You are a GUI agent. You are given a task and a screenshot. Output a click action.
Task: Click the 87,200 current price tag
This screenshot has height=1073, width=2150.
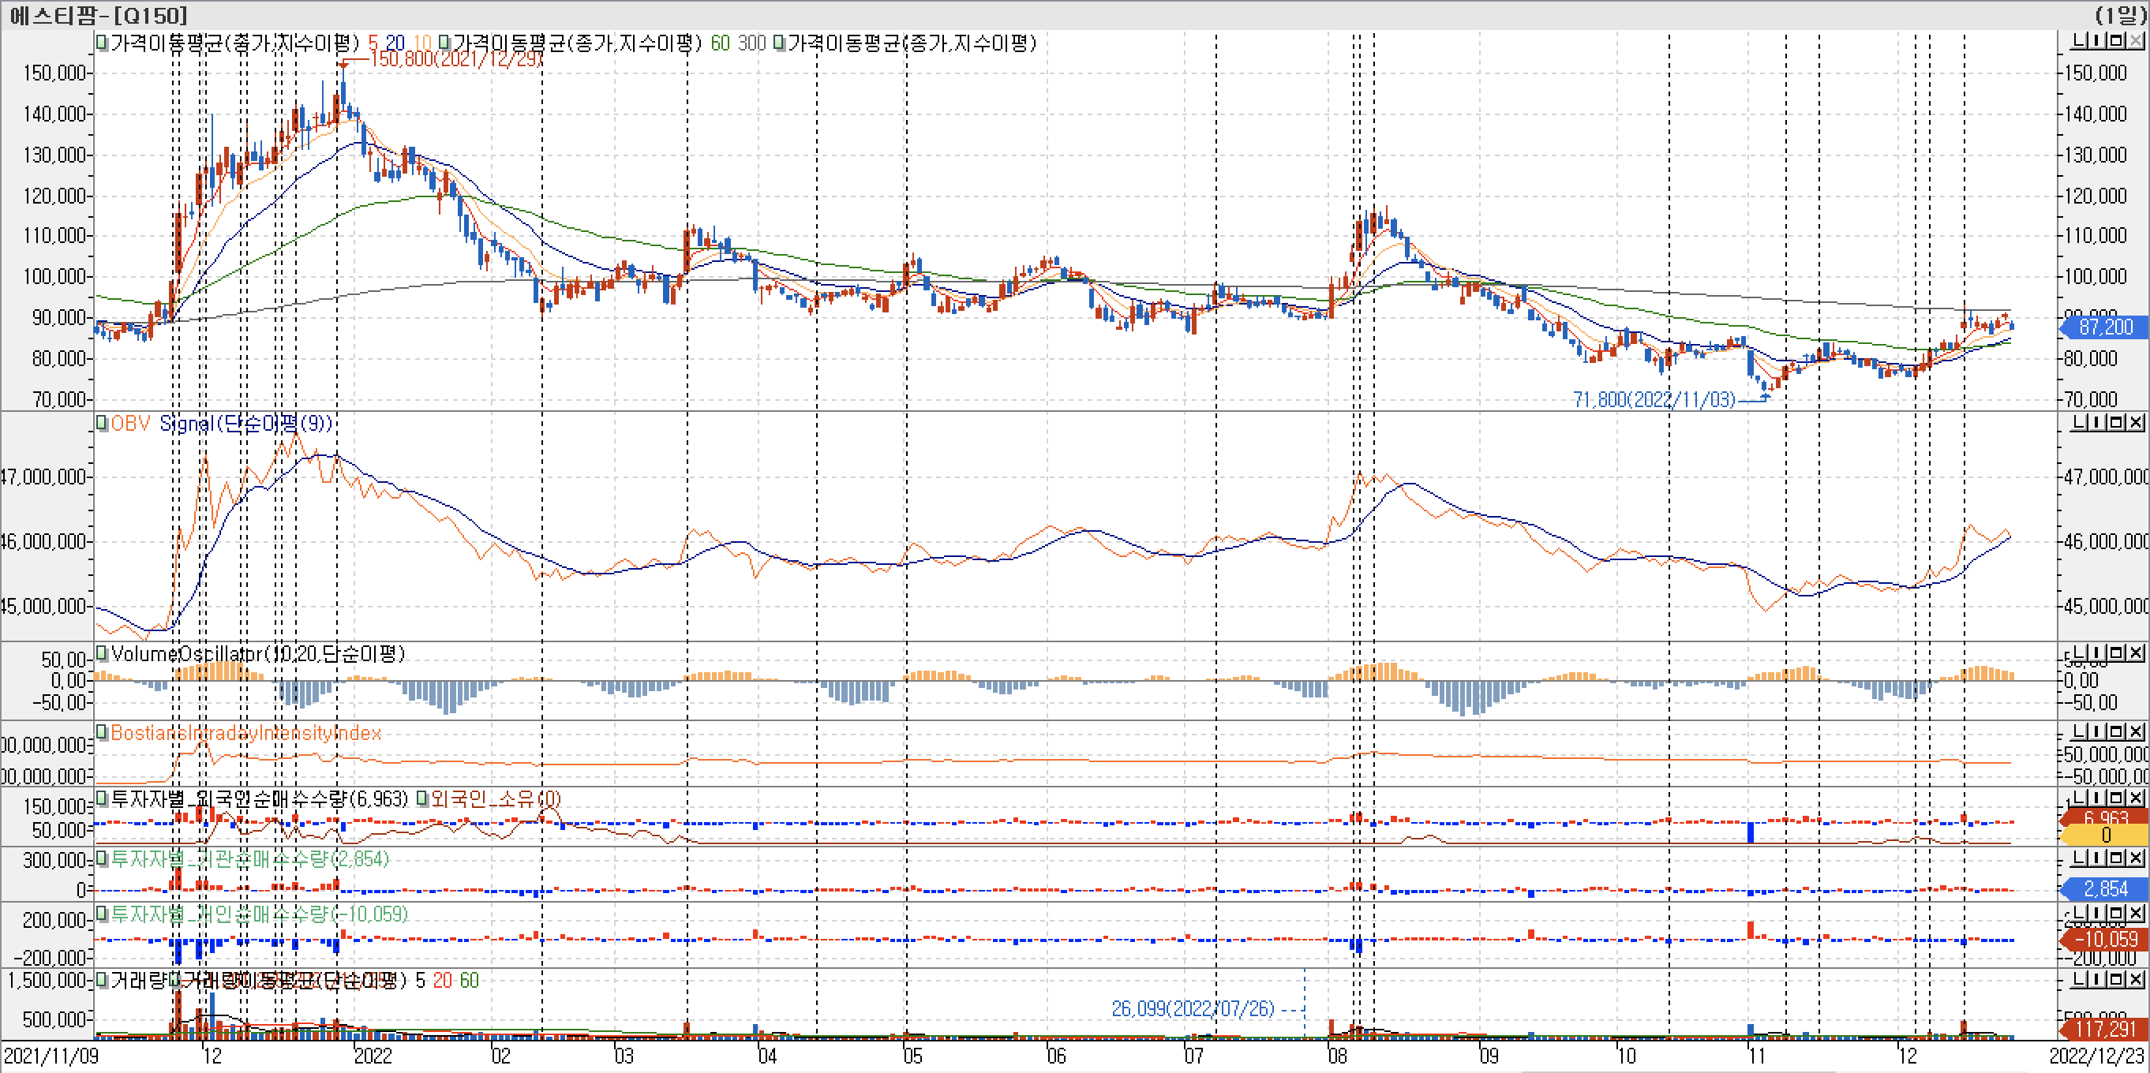tap(2104, 327)
